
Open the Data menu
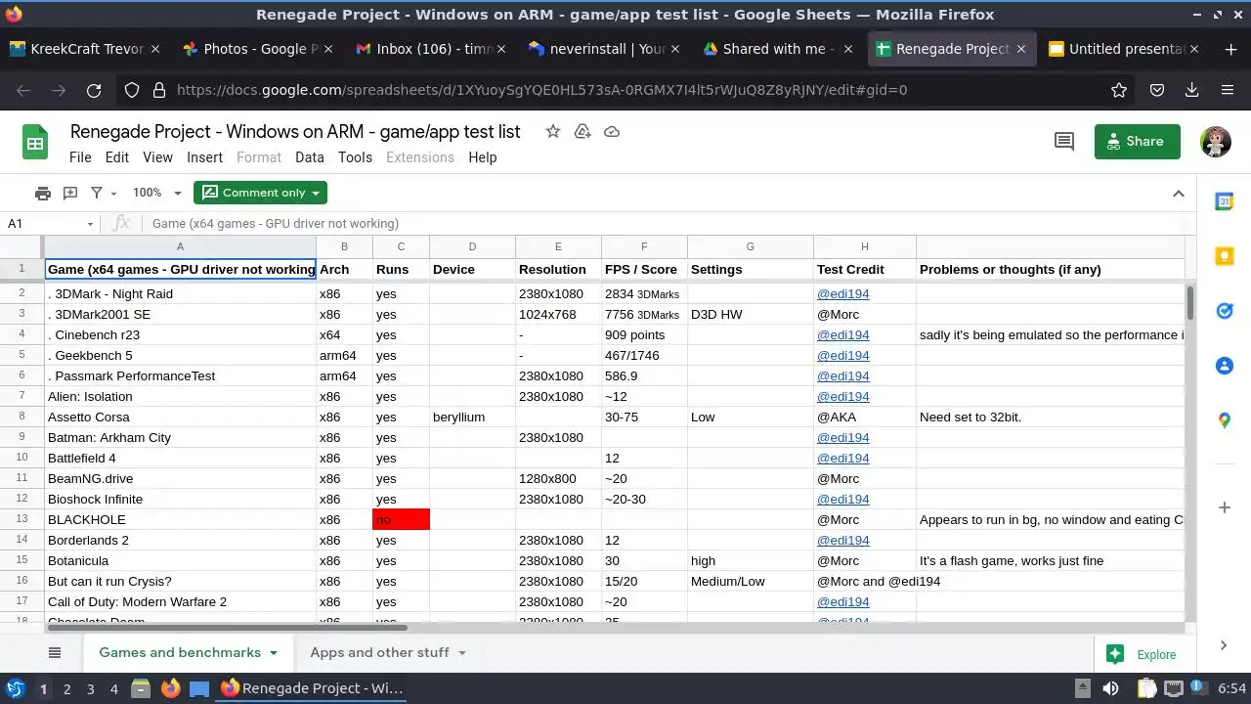(x=309, y=157)
